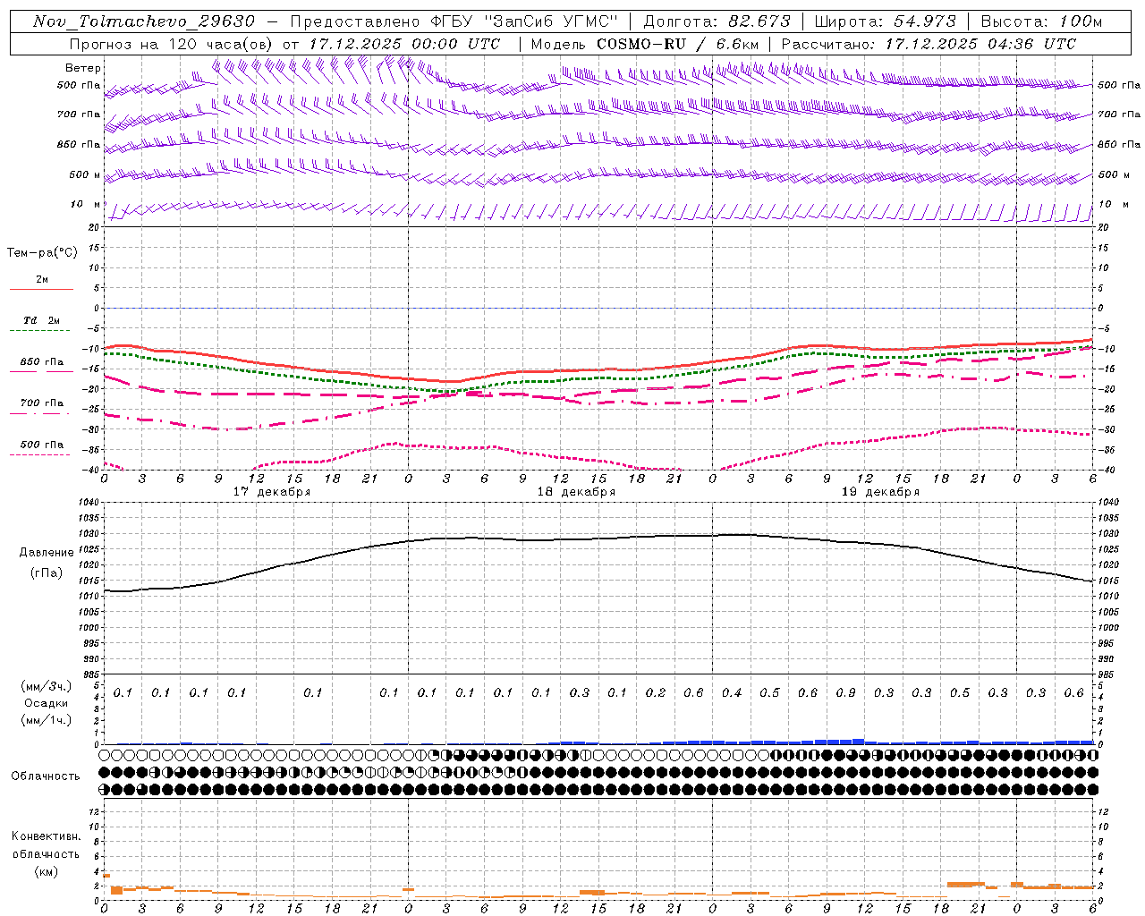The height and width of the screenshot is (916, 1145).
Task: Click the "2м" temperature legend entry
Action: (x=42, y=279)
